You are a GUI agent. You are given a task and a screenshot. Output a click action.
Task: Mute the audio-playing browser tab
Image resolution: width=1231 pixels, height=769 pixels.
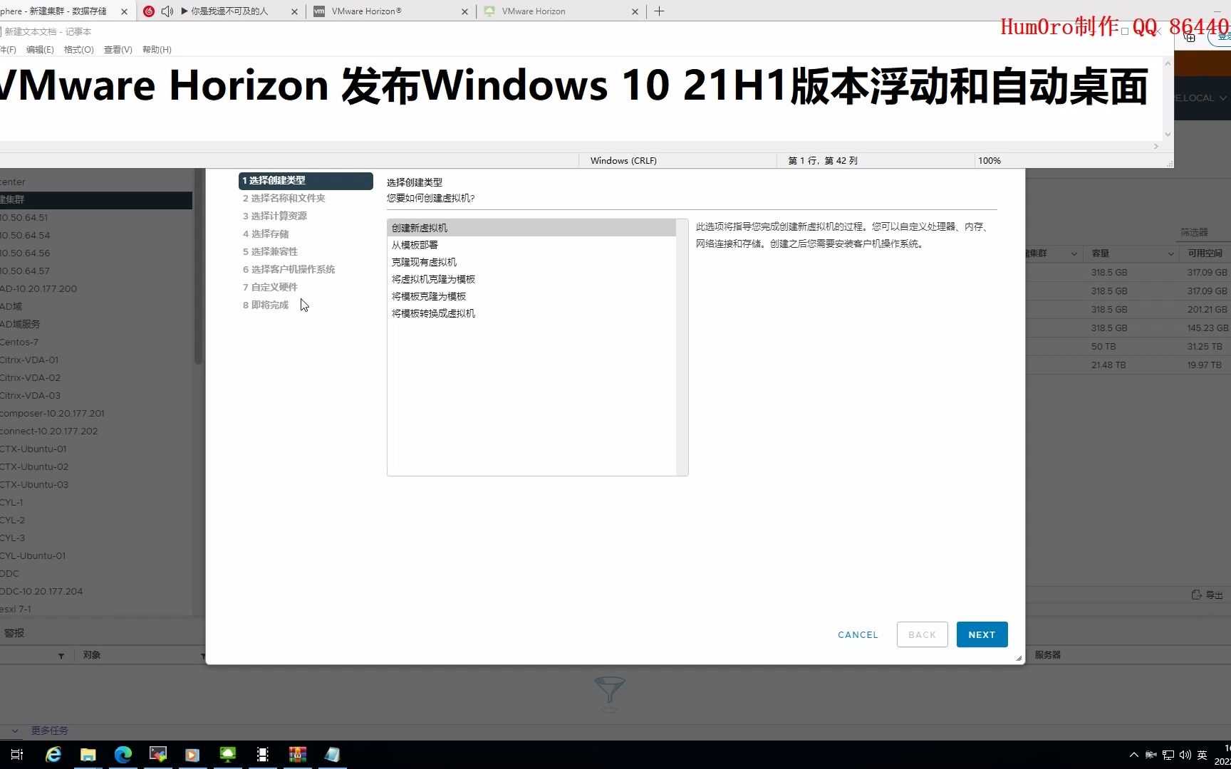[167, 11]
